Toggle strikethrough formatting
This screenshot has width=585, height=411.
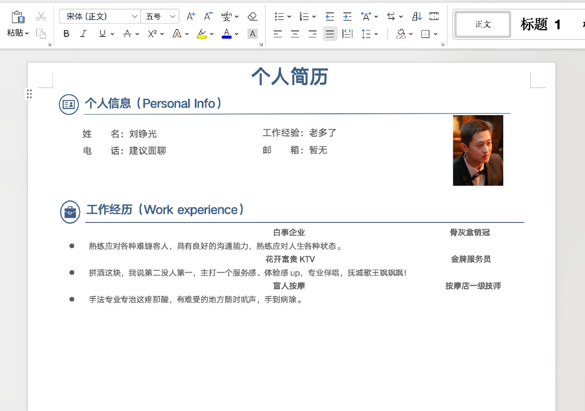click(x=127, y=33)
